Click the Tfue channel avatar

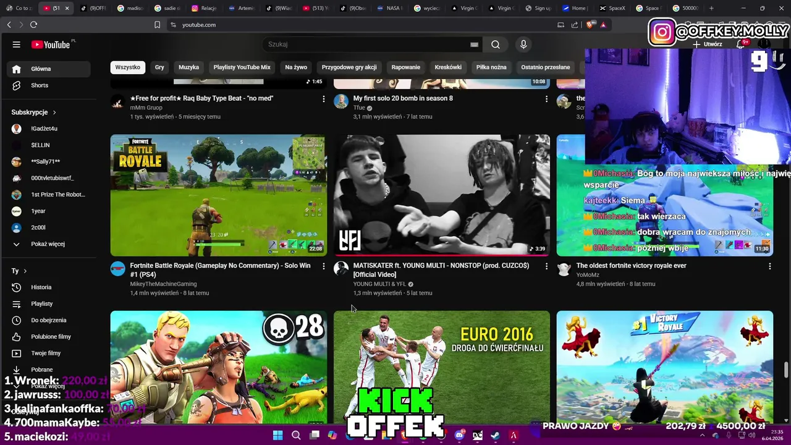[341, 101]
